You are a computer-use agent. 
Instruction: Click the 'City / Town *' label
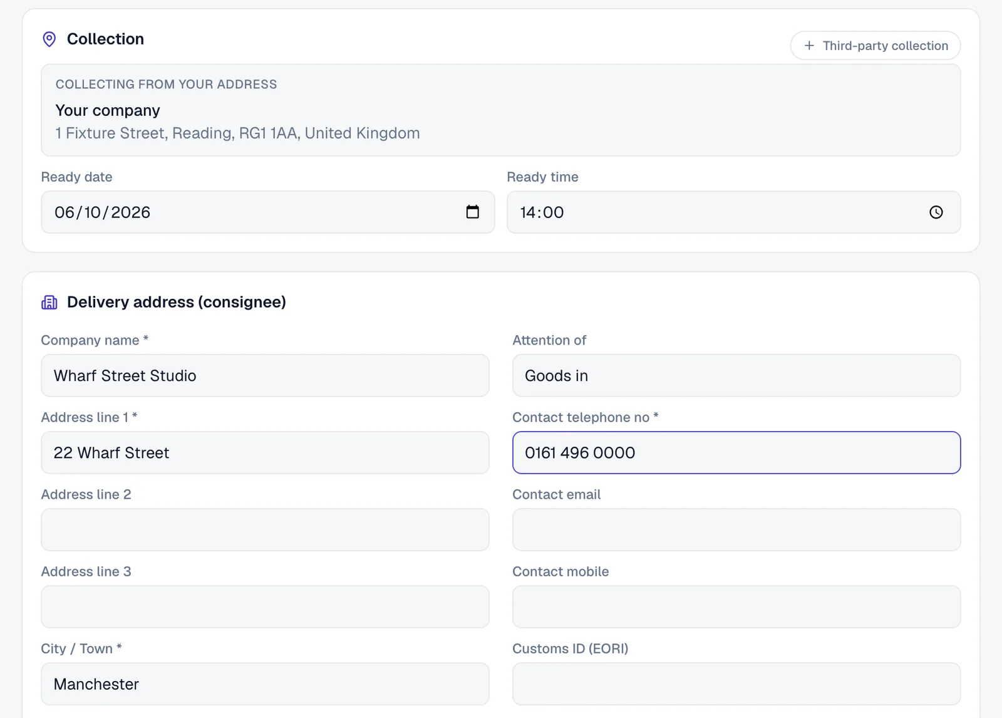[81, 648]
